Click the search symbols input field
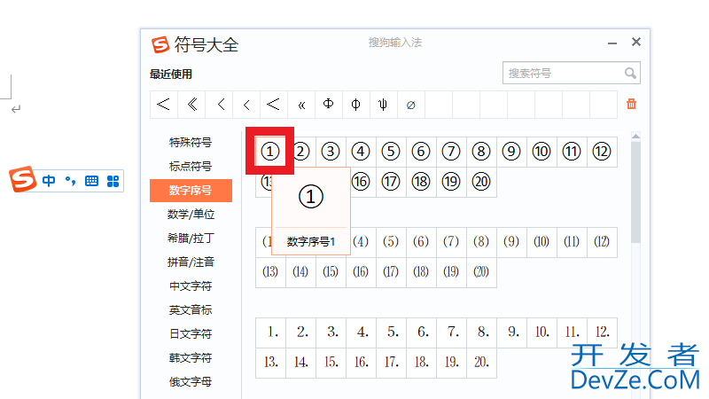This screenshot has height=399, width=709. tap(571, 73)
